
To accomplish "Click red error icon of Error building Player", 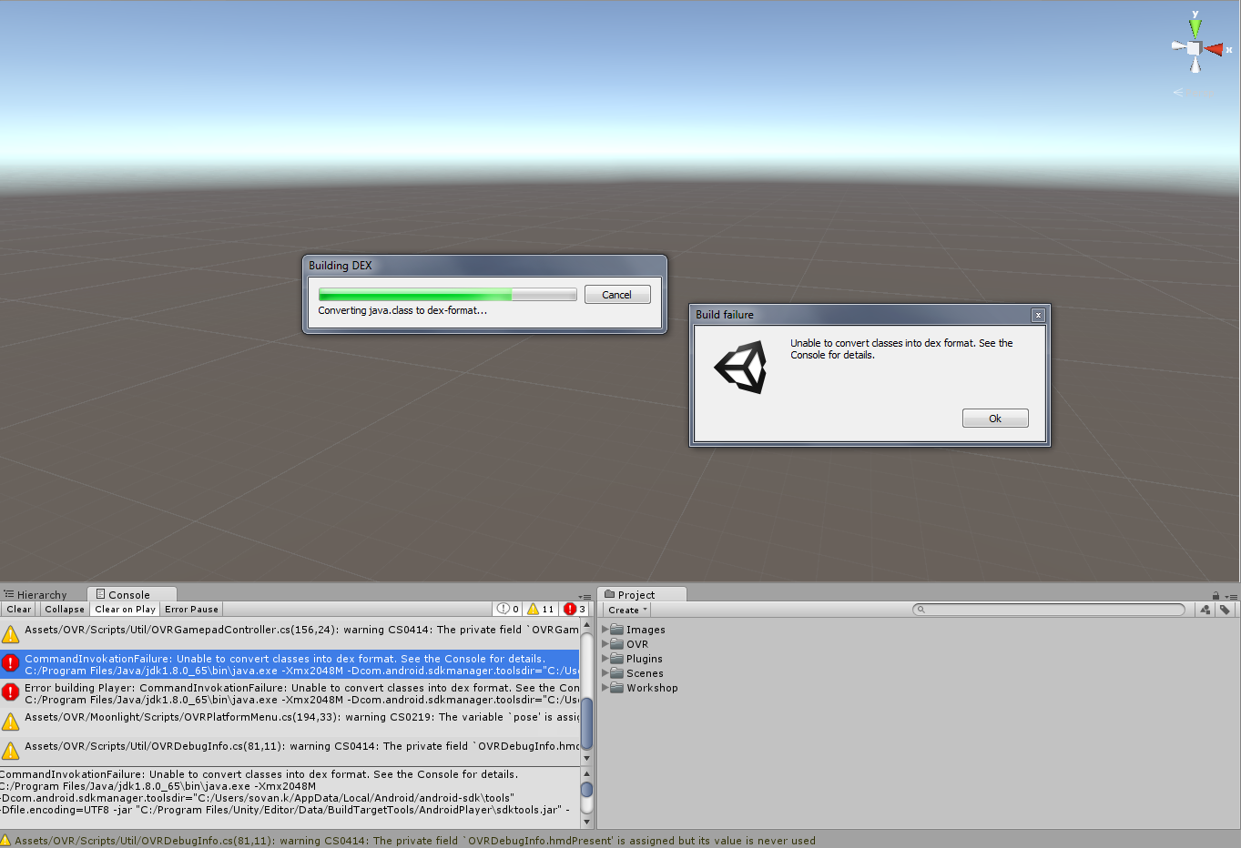I will tap(10, 692).
